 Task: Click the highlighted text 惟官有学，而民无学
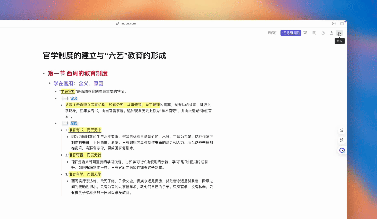pyautogui.click(x=85, y=174)
